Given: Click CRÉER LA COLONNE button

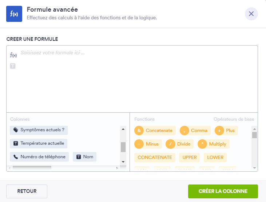Looking at the screenshot, I should pos(223,191).
